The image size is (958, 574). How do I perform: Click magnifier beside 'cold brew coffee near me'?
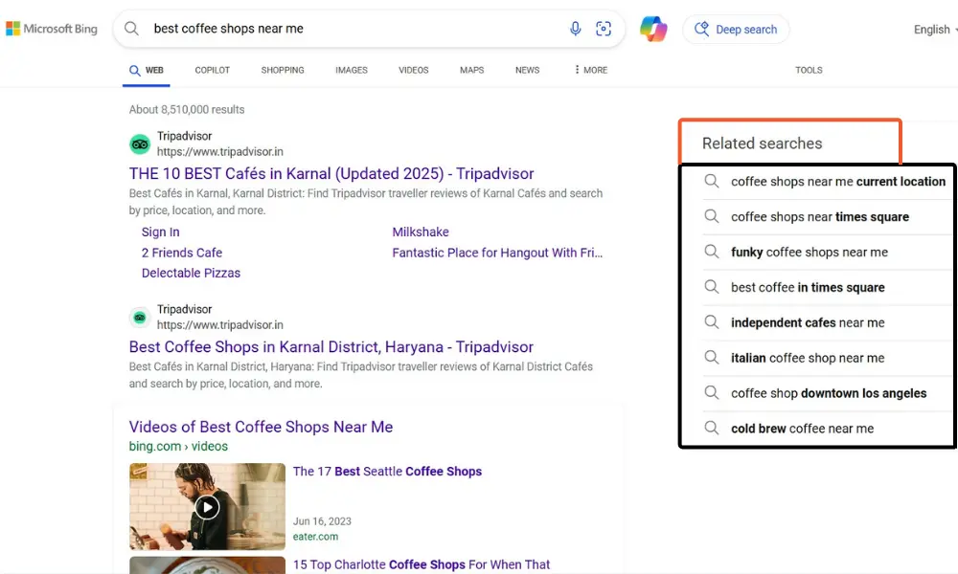(x=711, y=429)
